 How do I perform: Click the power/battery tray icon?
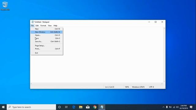pos(170,107)
